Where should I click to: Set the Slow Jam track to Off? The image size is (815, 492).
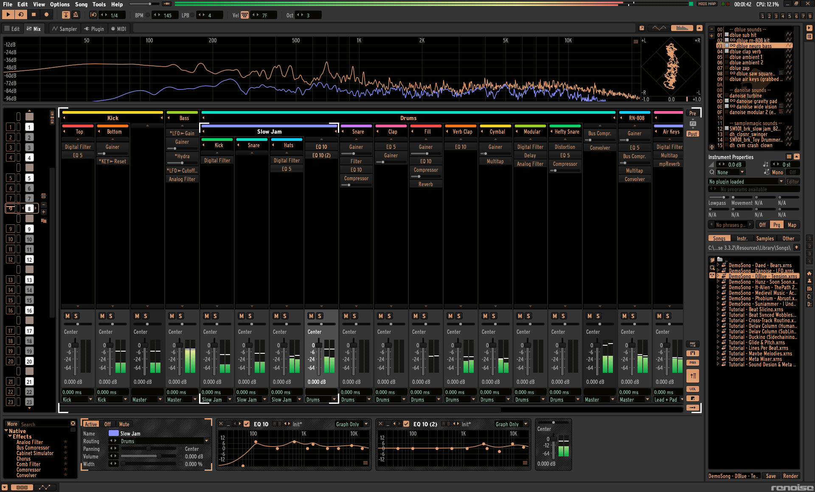point(107,424)
